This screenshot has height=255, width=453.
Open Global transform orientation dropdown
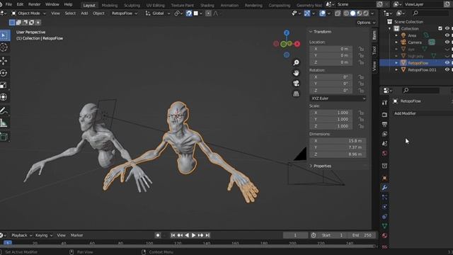pyautogui.click(x=158, y=13)
